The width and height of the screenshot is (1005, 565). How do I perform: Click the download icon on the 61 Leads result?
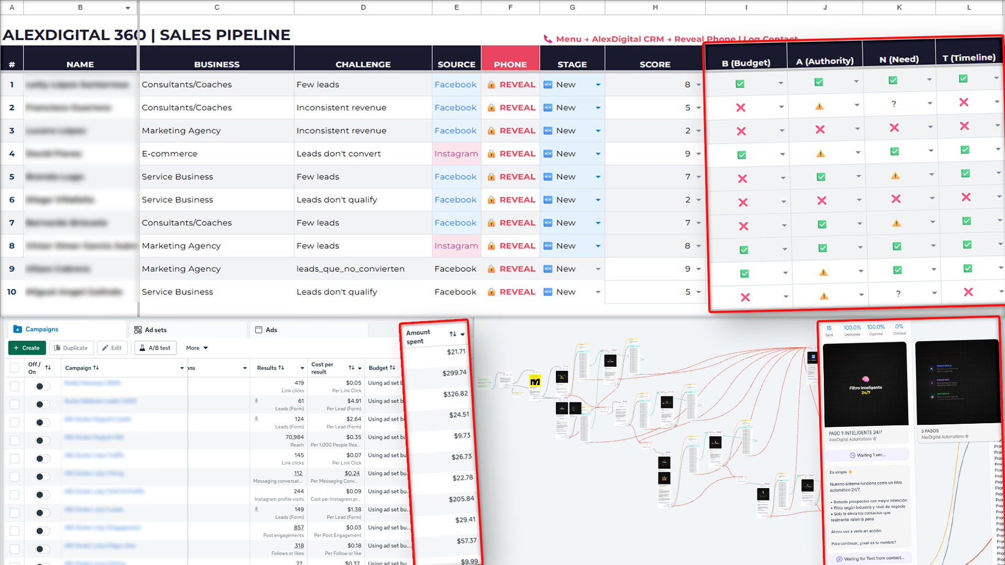point(256,401)
